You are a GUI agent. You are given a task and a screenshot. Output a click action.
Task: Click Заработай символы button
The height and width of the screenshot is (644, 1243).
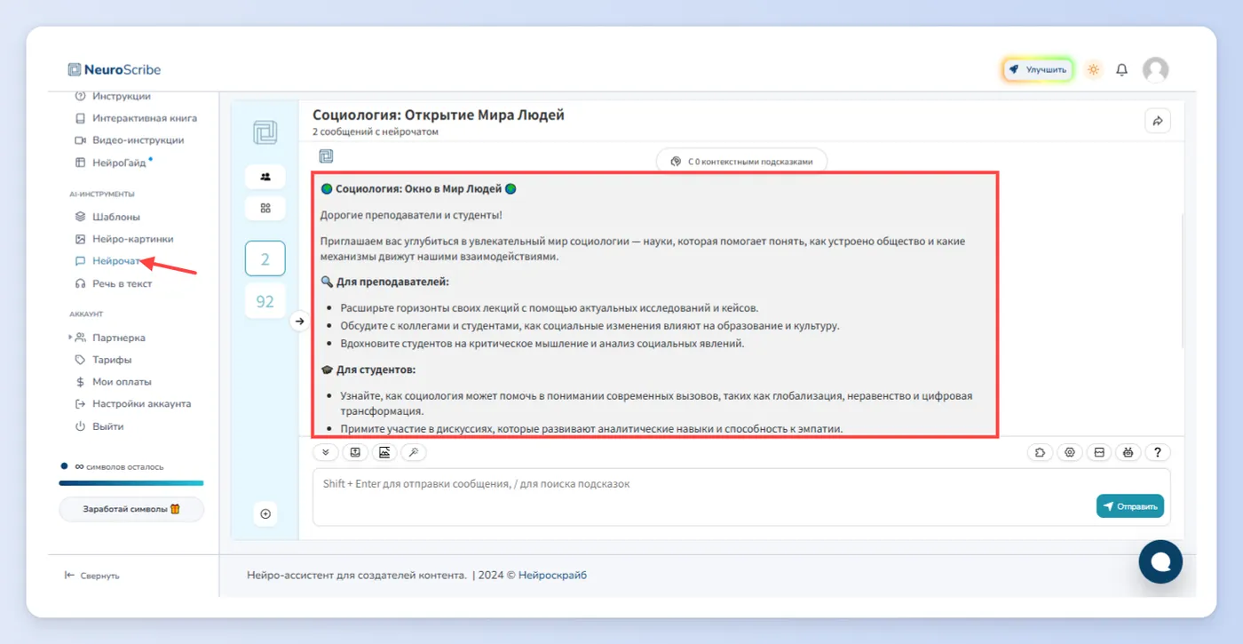131,509
